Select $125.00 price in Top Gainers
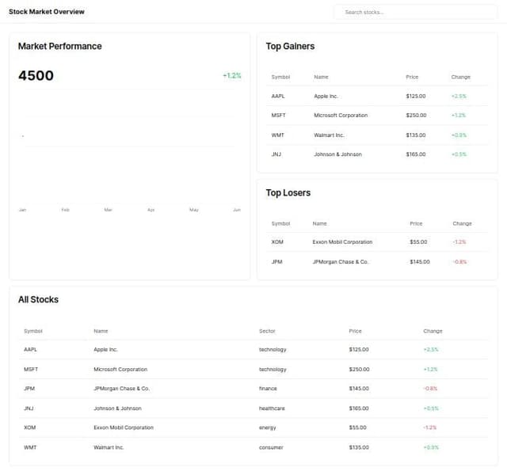This screenshot has height=475, width=507. click(416, 97)
